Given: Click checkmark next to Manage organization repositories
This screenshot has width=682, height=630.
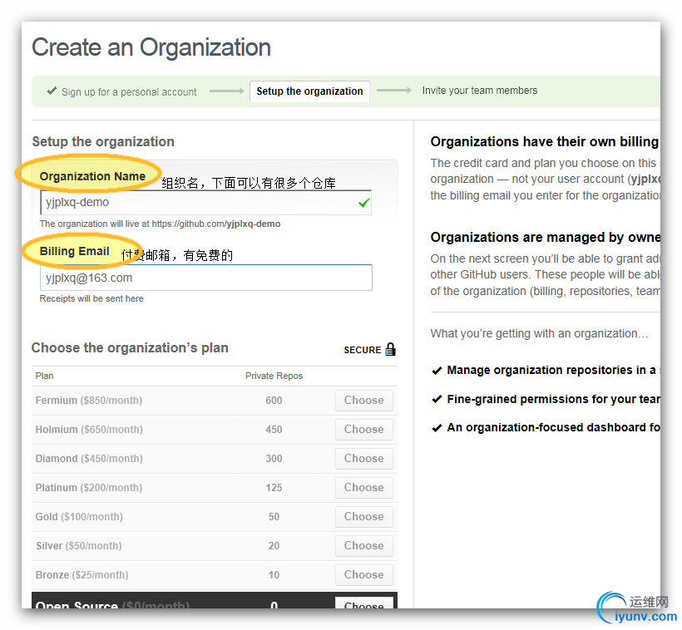Looking at the screenshot, I should pyautogui.click(x=437, y=371).
